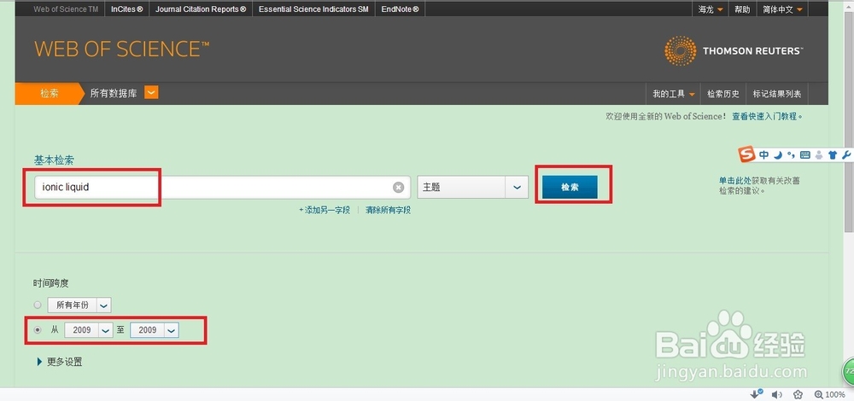This screenshot has height=401, width=854.
Task: Select the 所有年份 radio button
Action: coord(38,305)
